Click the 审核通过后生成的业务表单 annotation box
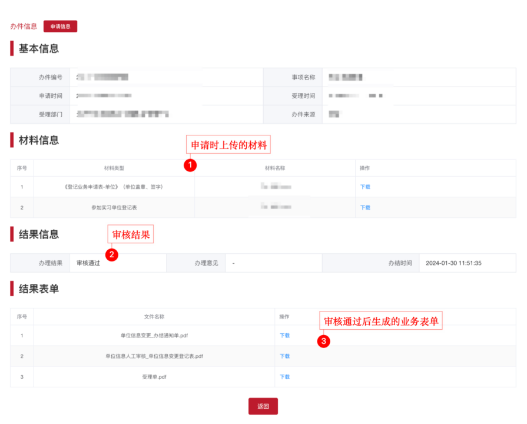Image resolution: width=527 pixels, height=424 pixels. point(381,321)
